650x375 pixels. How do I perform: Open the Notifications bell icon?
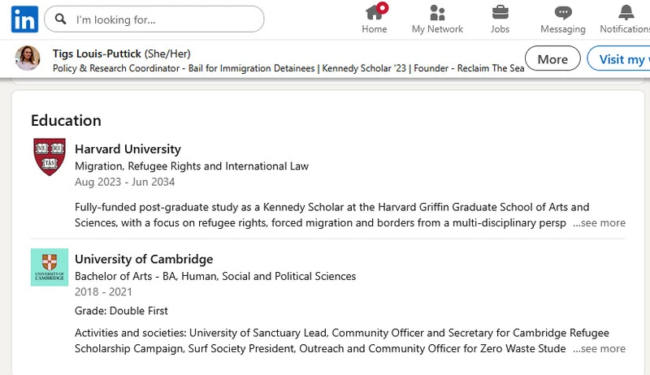click(626, 12)
